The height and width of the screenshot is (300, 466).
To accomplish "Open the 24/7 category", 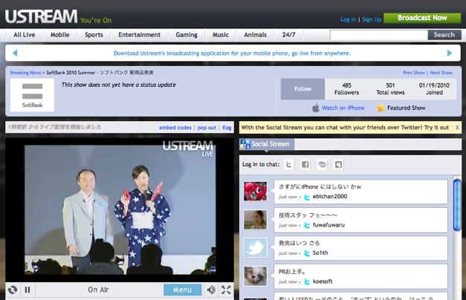I will point(288,35).
